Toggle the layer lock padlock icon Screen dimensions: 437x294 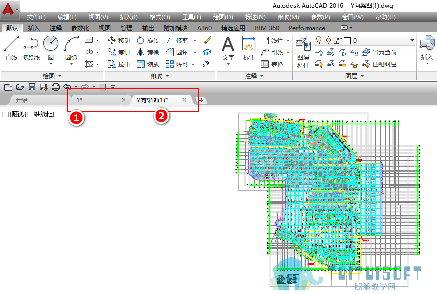338,41
